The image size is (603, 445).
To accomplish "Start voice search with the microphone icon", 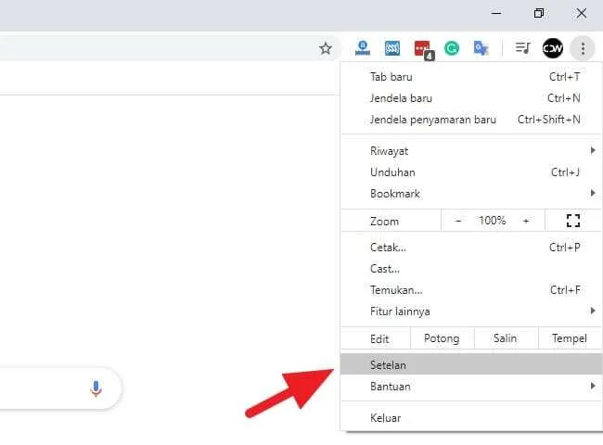I will [x=96, y=388].
